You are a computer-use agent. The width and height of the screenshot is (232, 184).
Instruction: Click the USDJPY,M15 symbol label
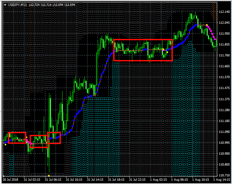point(17,5)
